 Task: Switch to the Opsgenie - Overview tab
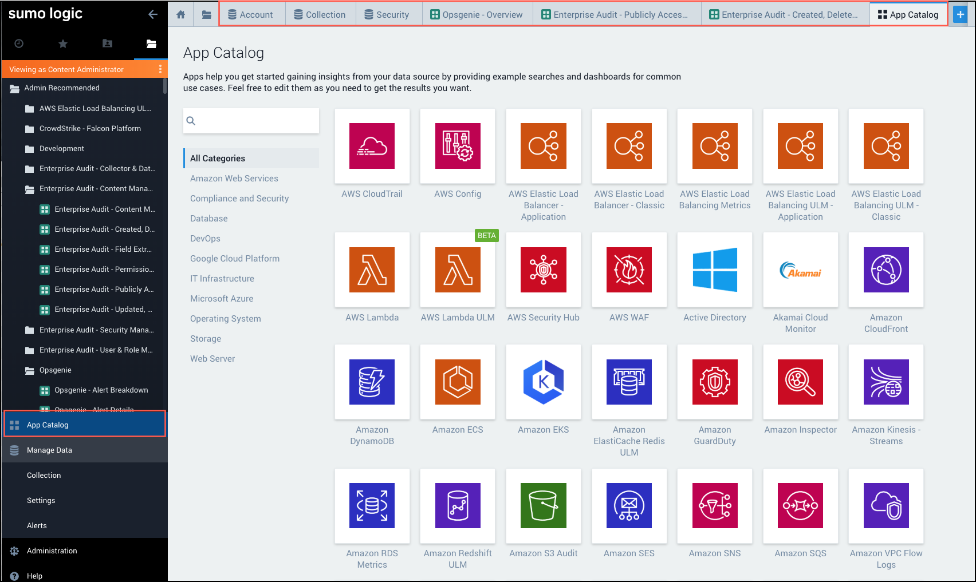[x=477, y=15]
